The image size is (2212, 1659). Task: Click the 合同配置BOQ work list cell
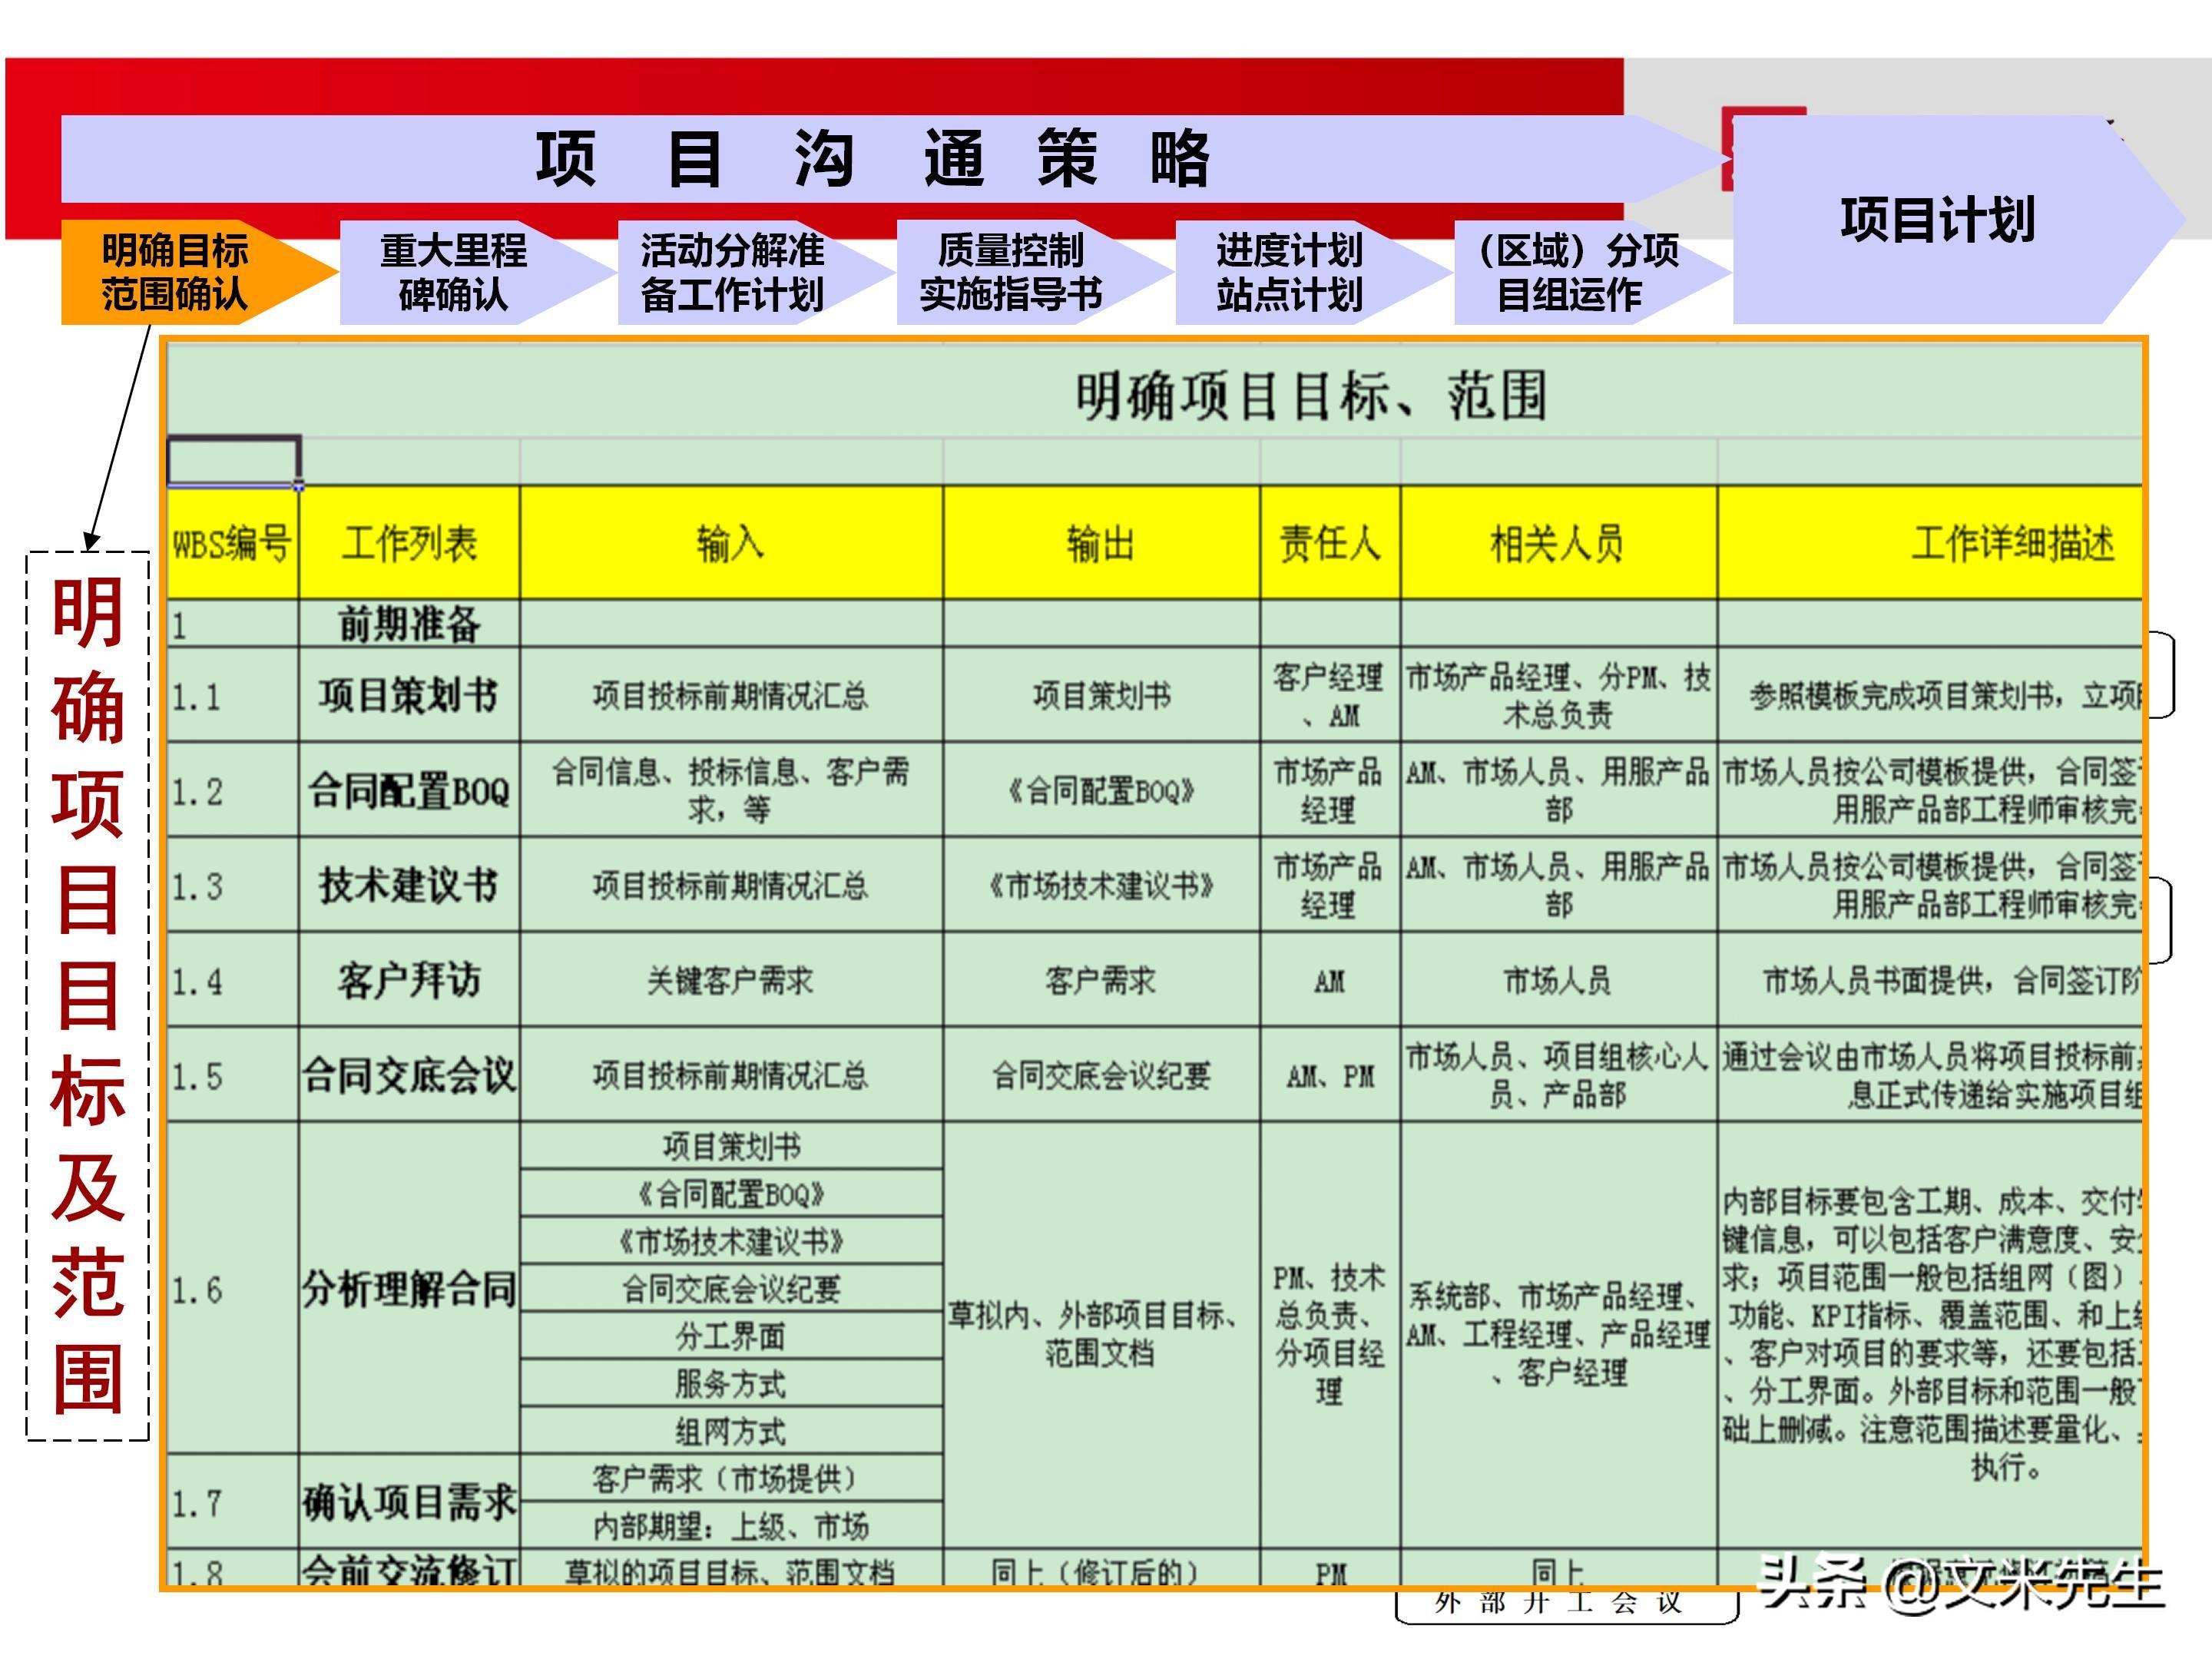pos(409,789)
